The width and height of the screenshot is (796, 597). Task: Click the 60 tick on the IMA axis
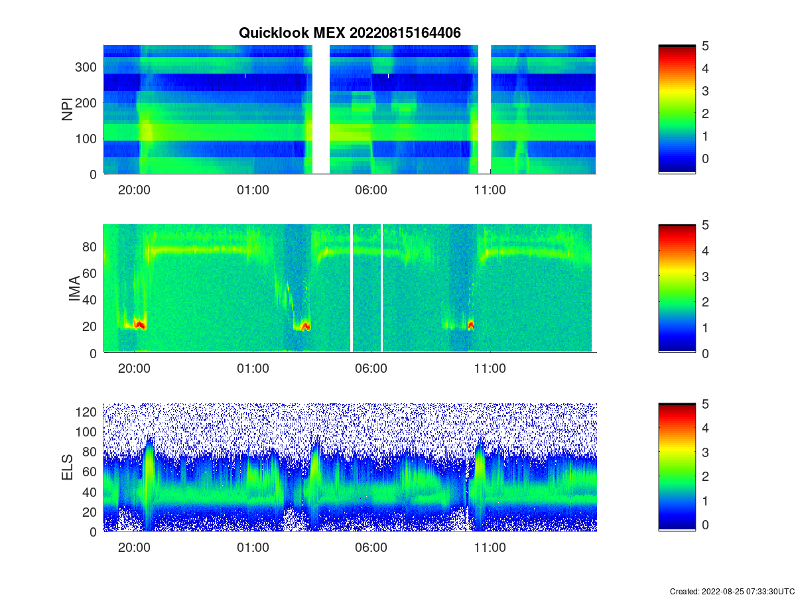pyautogui.click(x=91, y=273)
